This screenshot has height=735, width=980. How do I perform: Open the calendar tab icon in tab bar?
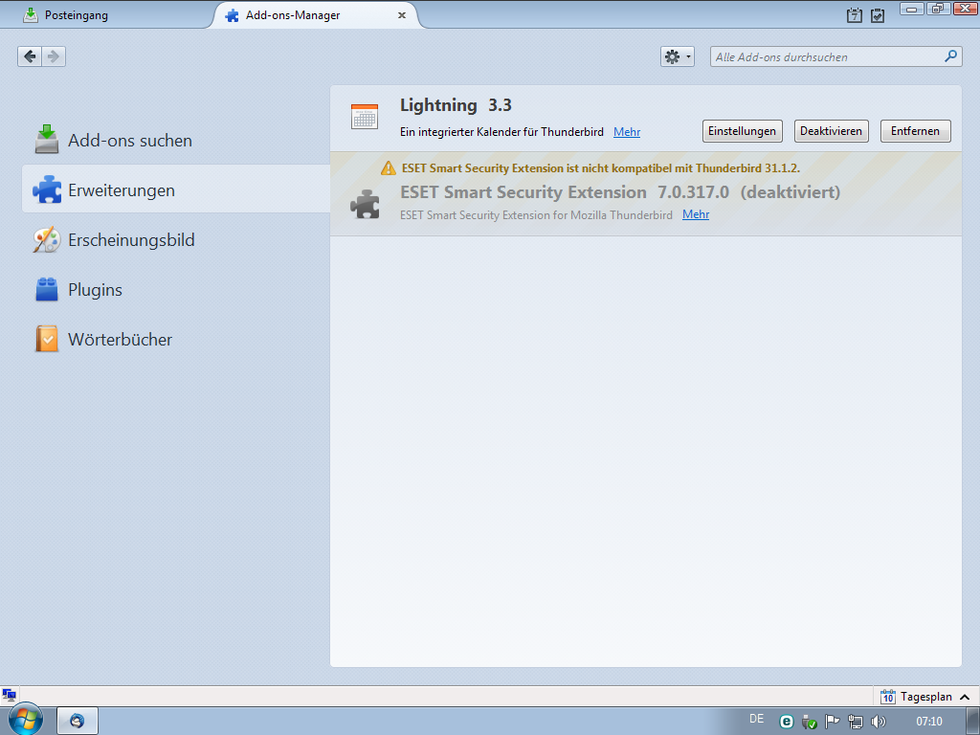point(854,15)
